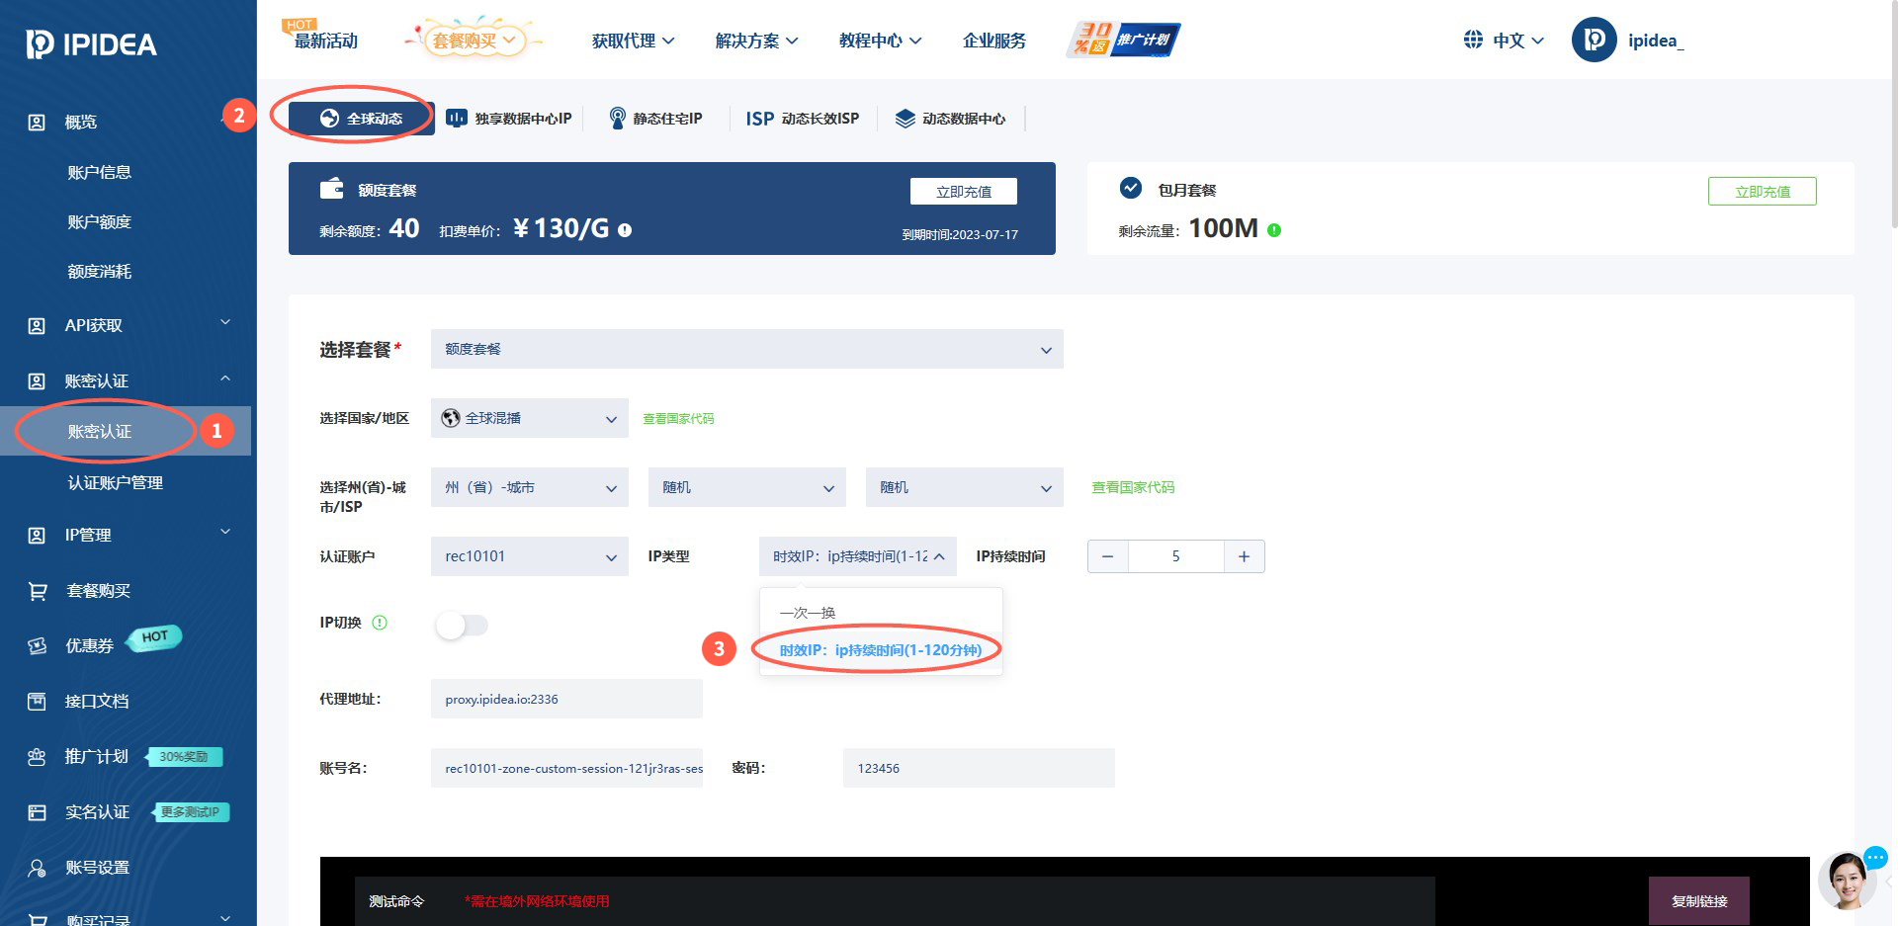
Task: Switch to 静态住宅IP tab
Action: coord(655,119)
